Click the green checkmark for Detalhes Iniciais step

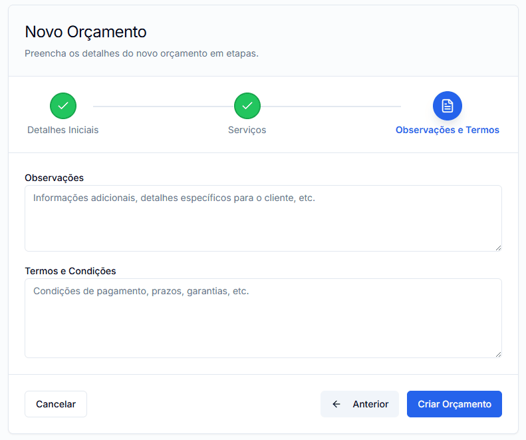point(63,106)
